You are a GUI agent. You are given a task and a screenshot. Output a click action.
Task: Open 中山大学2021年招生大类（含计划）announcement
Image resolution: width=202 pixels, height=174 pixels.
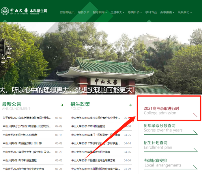(x=27, y=152)
